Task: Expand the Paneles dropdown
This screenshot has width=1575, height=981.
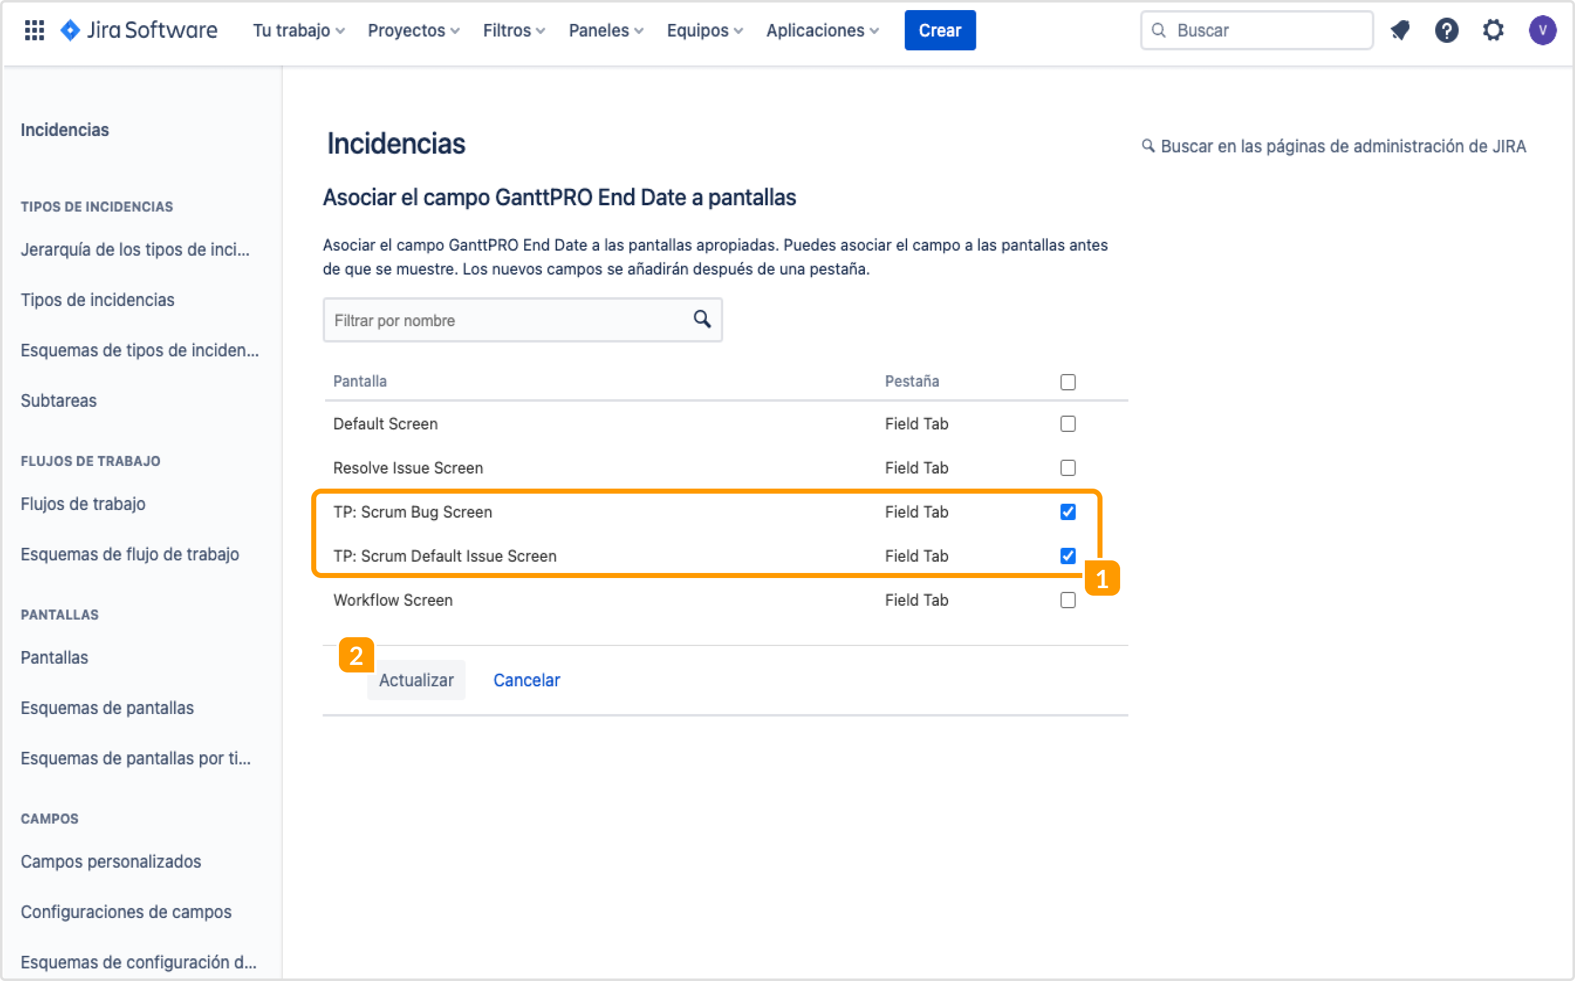Action: coord(605,30)
